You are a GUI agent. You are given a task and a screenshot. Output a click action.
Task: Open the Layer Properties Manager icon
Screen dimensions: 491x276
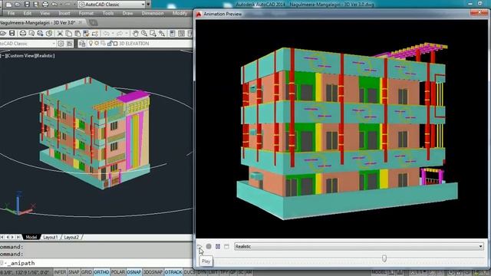(x=82, y=44)
